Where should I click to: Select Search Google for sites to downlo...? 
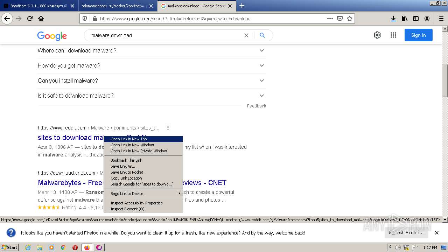pyautogui.click(x=143, y=184)
